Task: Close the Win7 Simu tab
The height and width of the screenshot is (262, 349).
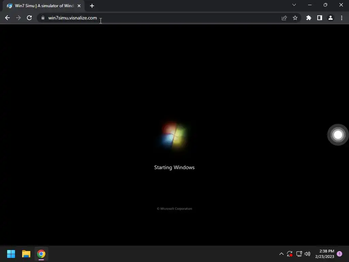Action: tap(79, 6)
